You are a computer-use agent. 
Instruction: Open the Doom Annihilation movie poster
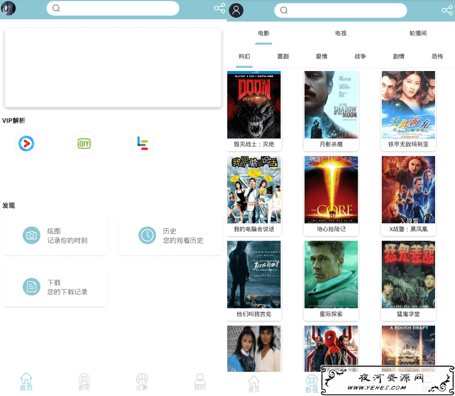click(254, 105)
